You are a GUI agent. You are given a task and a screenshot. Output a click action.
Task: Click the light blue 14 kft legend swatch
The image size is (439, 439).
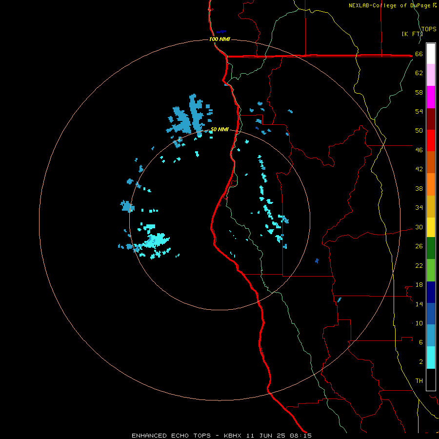(x=431, y=336)
